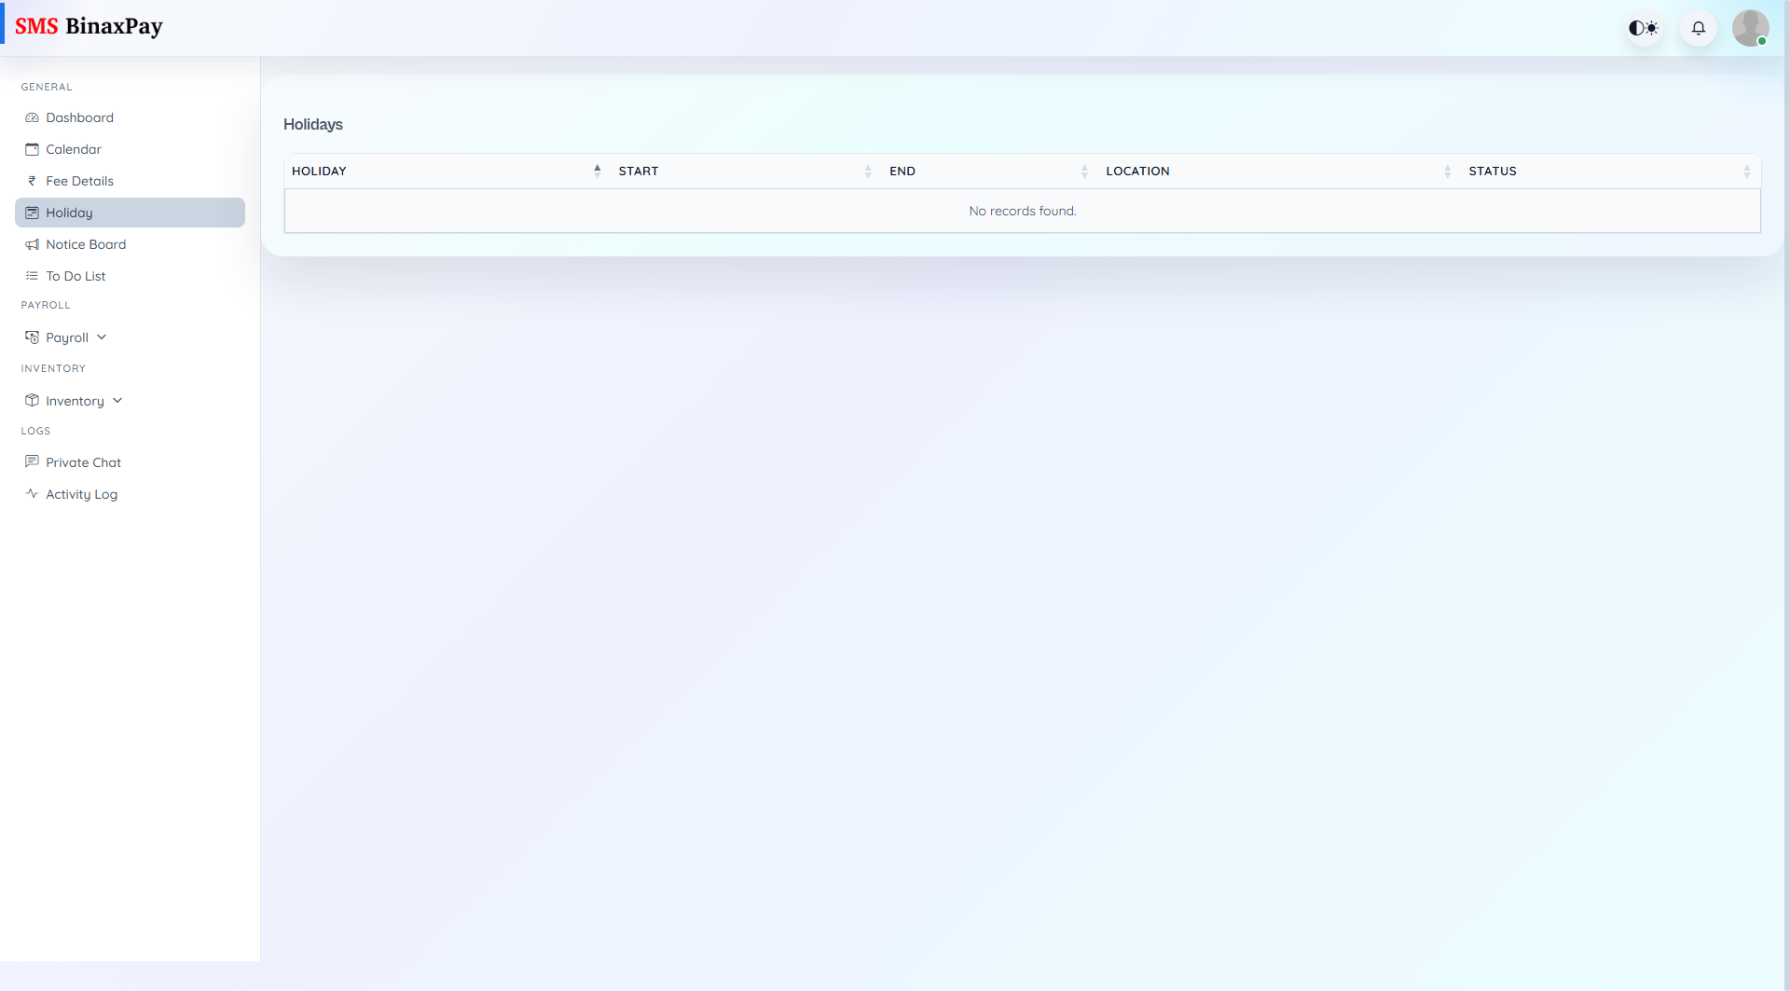Viewport: 1790px width, 991px height.
Task: Toggle sorting on the HOLIDAY column
Action: pyautogui.click(x=597, y=171)
